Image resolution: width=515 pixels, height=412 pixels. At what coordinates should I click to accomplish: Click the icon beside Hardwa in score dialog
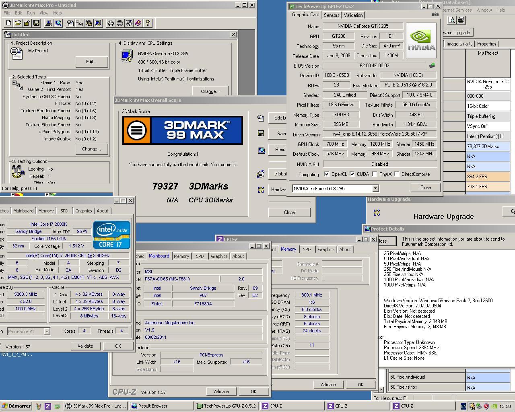click(x=261, y=190)
